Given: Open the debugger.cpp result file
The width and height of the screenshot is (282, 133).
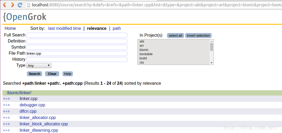Looking at the screenshot, I should point(32,105).
